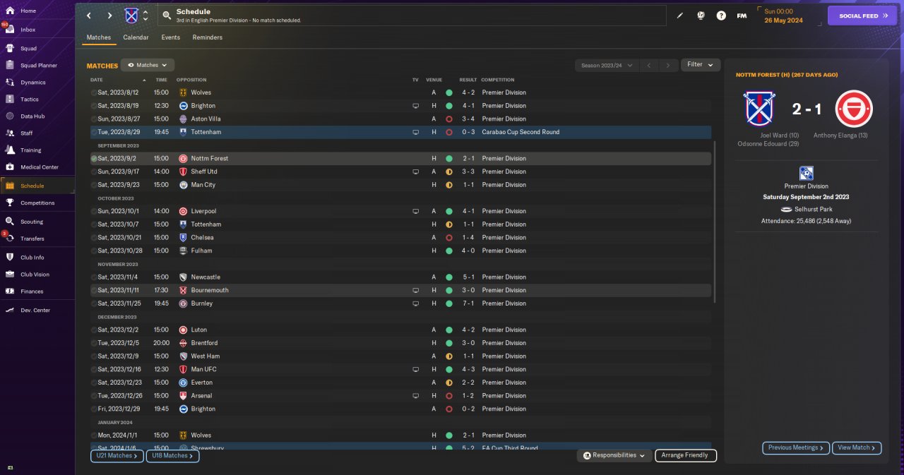
Task: Open the Filter dropdown
Action: 701,65
